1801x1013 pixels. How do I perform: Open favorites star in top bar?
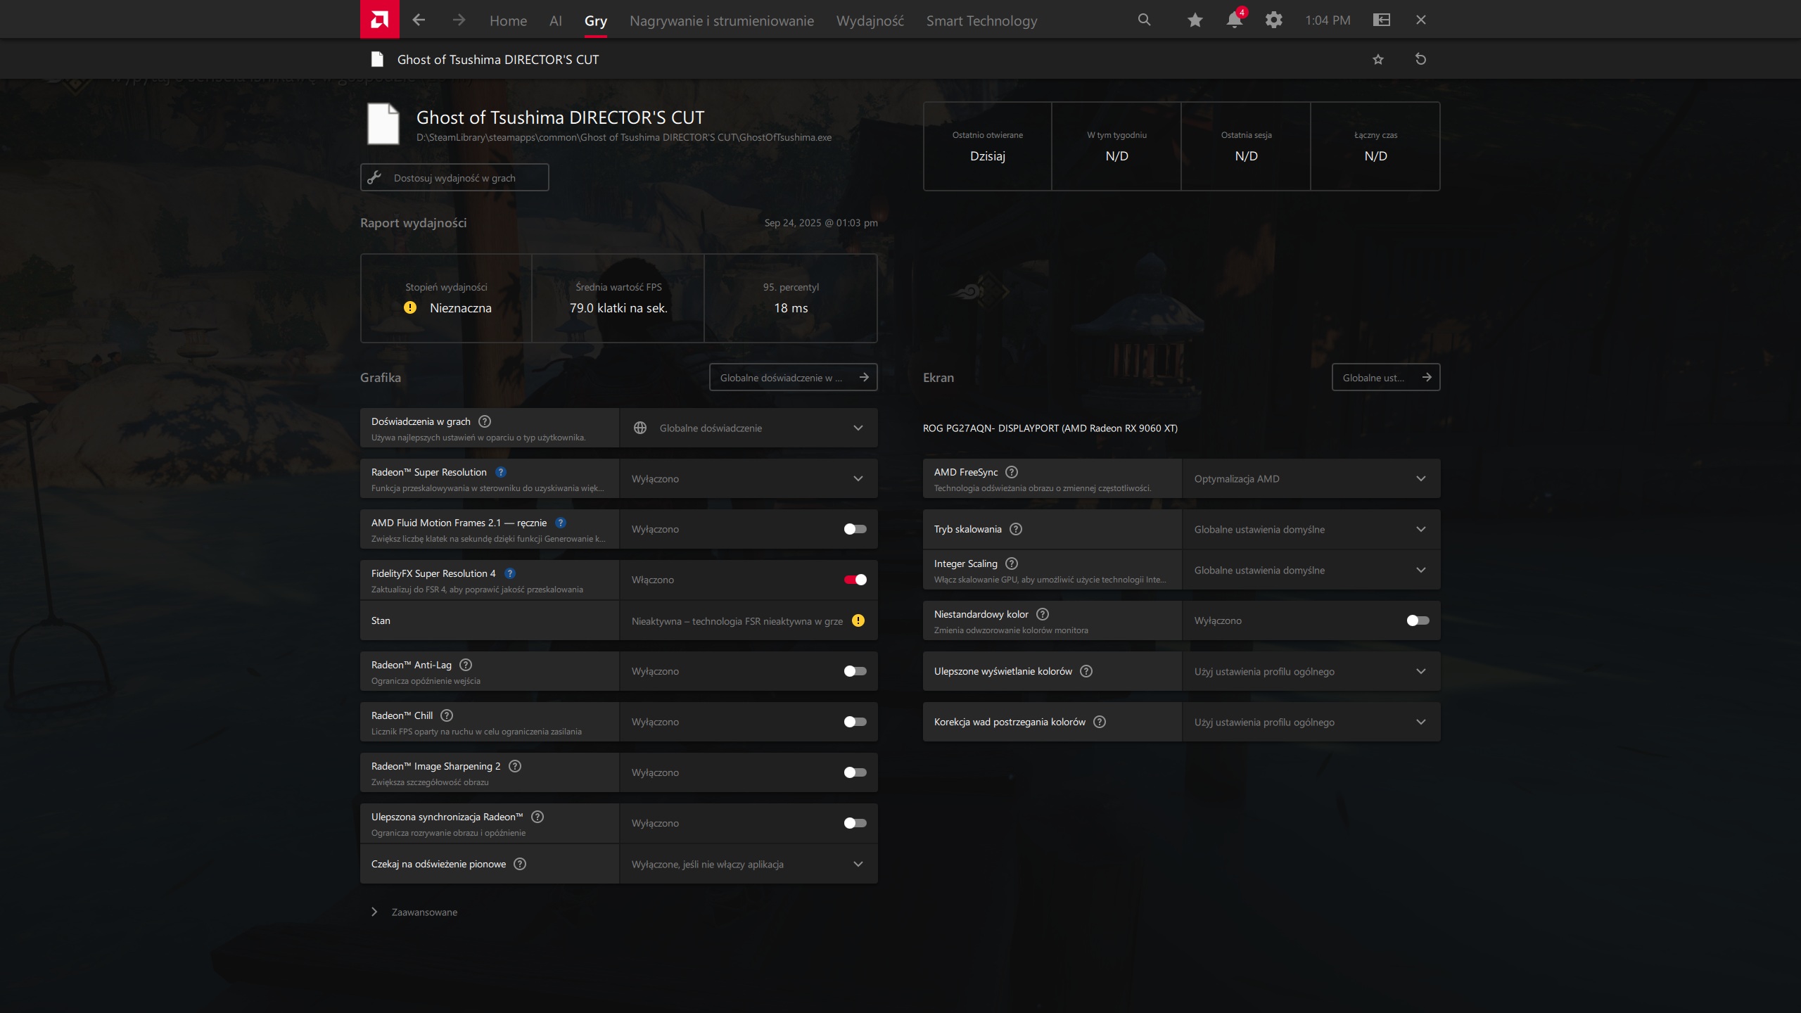(x=1195, y=20)
